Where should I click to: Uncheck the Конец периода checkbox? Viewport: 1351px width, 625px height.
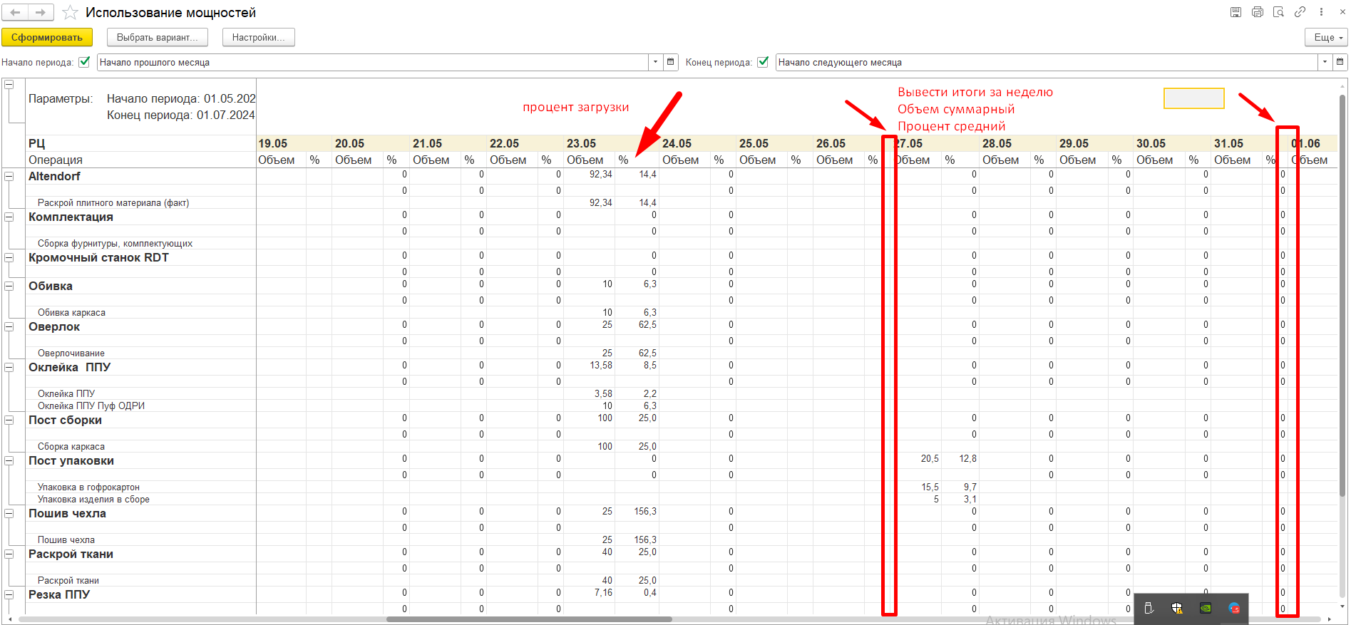pyautogui.click(x=763, y=62)
